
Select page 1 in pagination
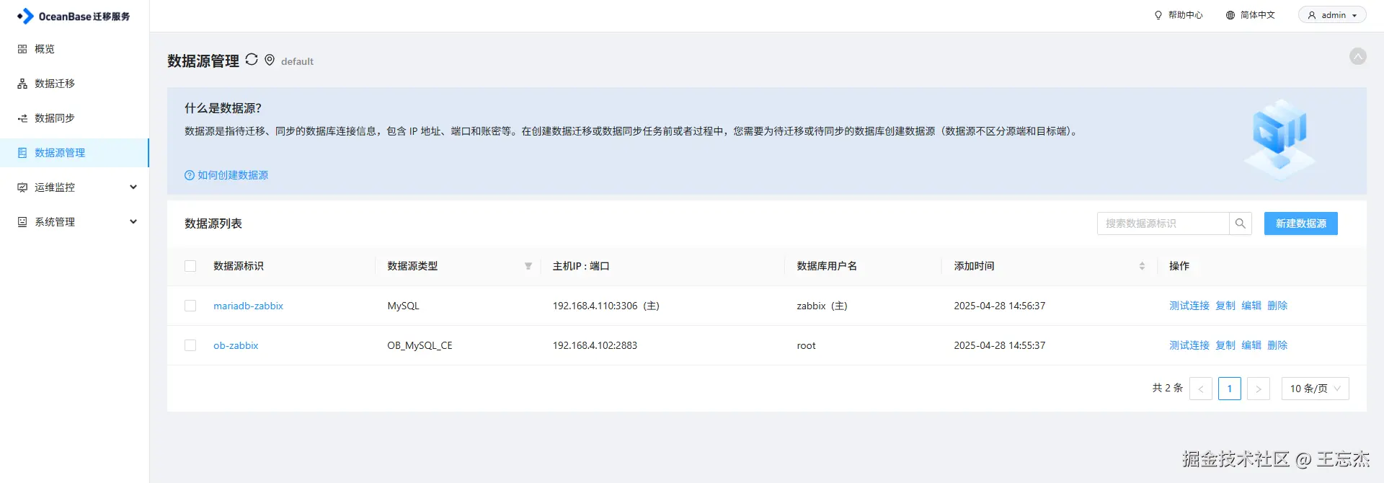[x=1230, y=389]
